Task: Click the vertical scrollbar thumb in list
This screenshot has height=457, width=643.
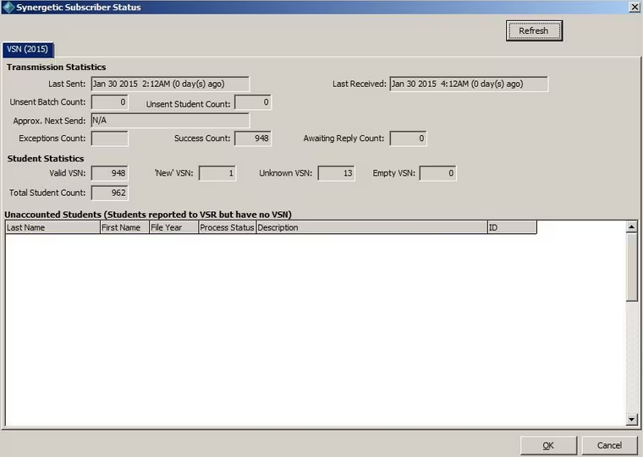Action: [x=631, y=267]
